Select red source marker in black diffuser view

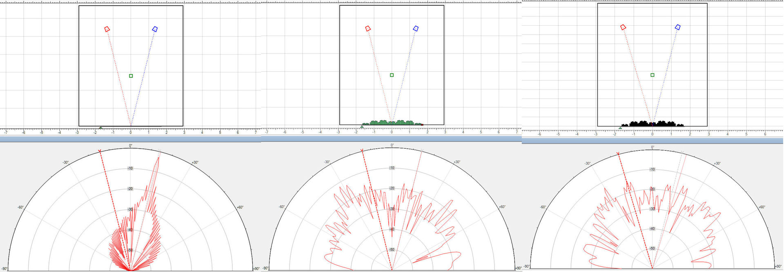(623, 27)
